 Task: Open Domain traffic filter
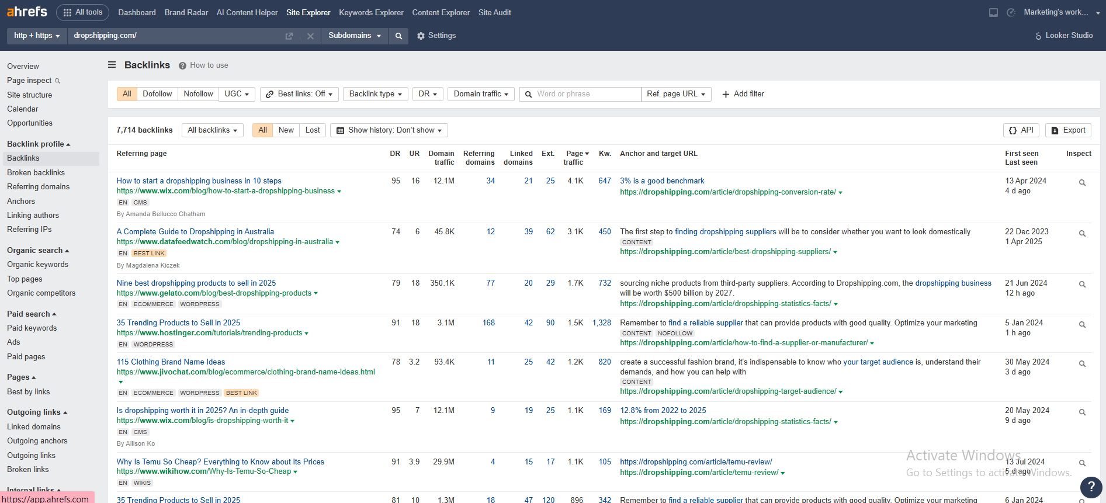[481, 94]
